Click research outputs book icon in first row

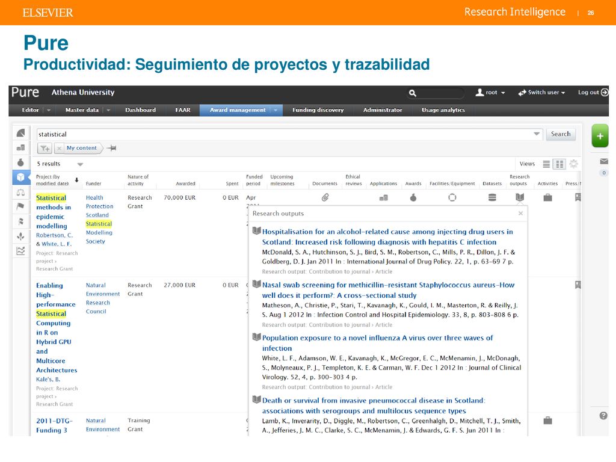520,197
